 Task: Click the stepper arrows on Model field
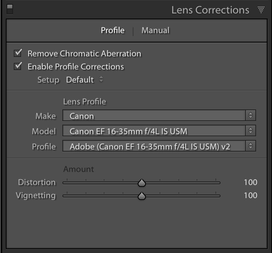[251, 130]
